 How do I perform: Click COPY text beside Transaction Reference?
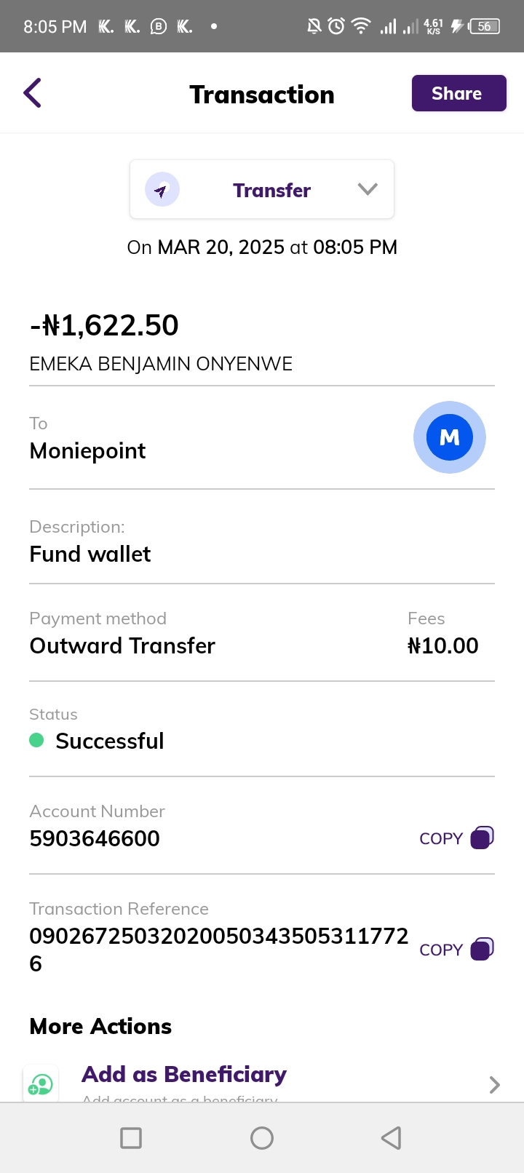tap(441, 950)
